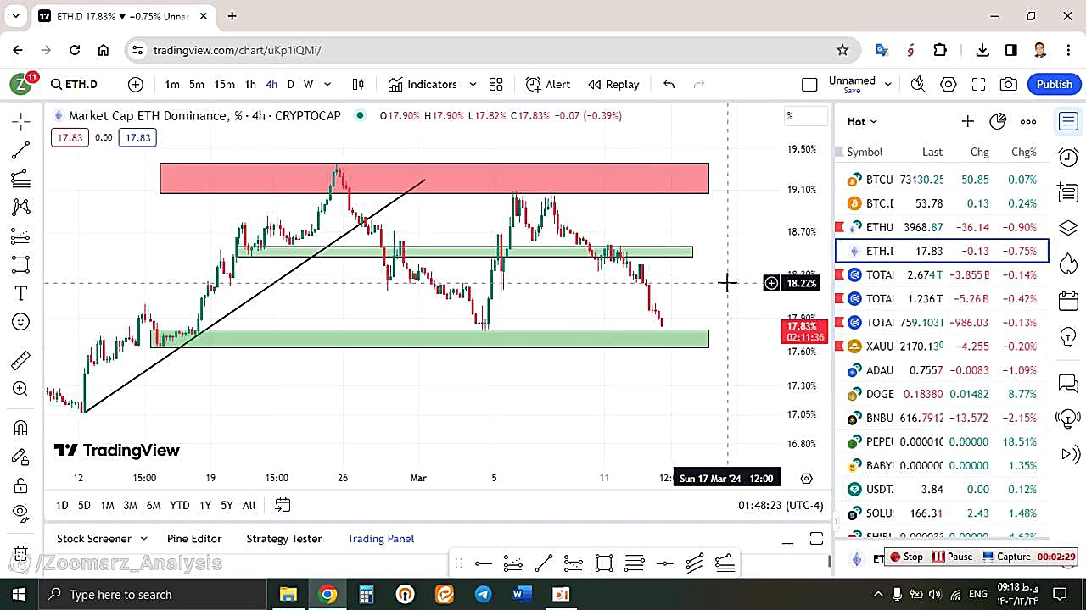This screenshot has width=1086, height=610.
Task: Pause the screen recording
Action: [952, 557]
